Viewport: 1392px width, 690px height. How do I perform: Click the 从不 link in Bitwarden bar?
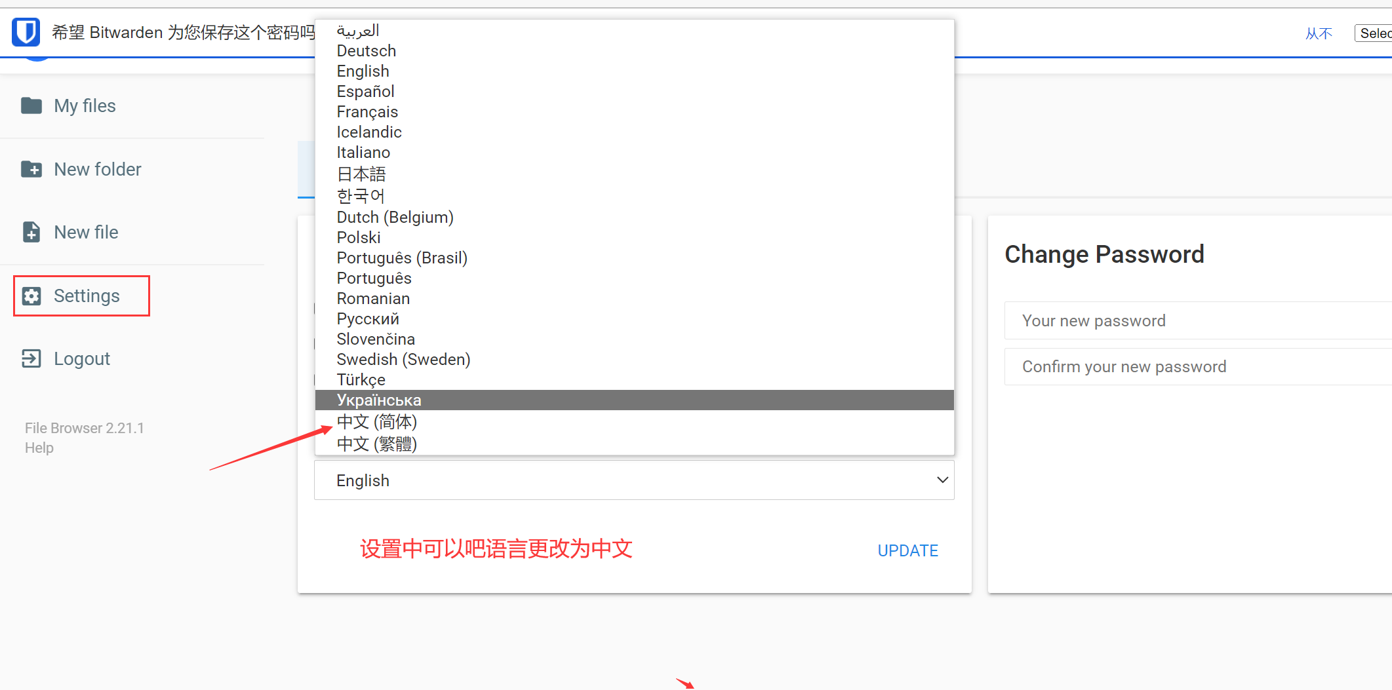(x=1318, y=33)
